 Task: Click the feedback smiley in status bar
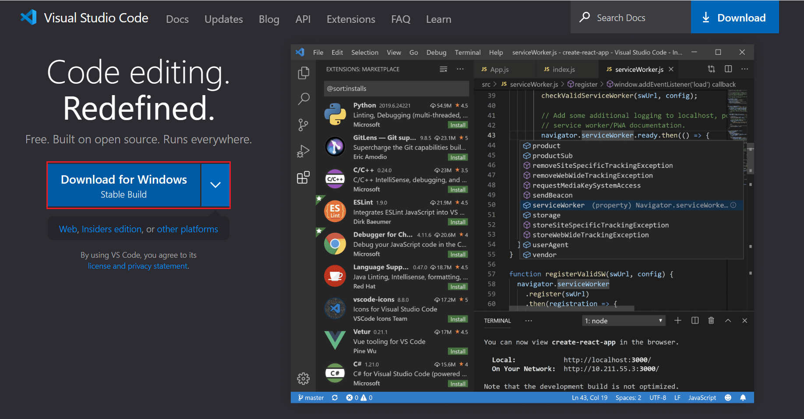[728, 398]
